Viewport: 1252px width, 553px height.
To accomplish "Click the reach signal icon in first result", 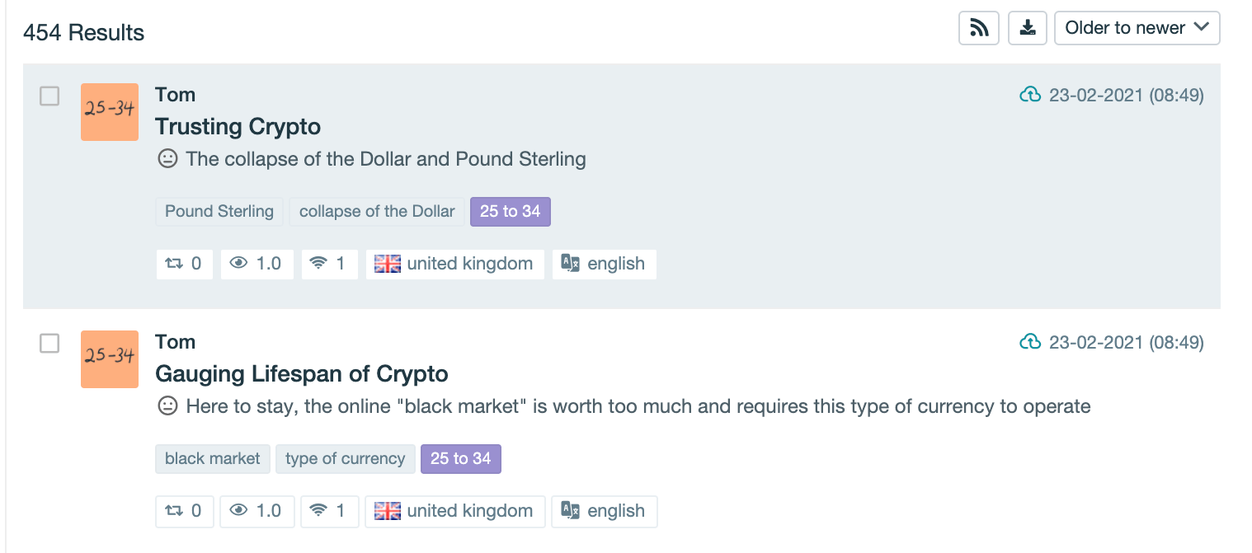I will [x=318, y=264].
